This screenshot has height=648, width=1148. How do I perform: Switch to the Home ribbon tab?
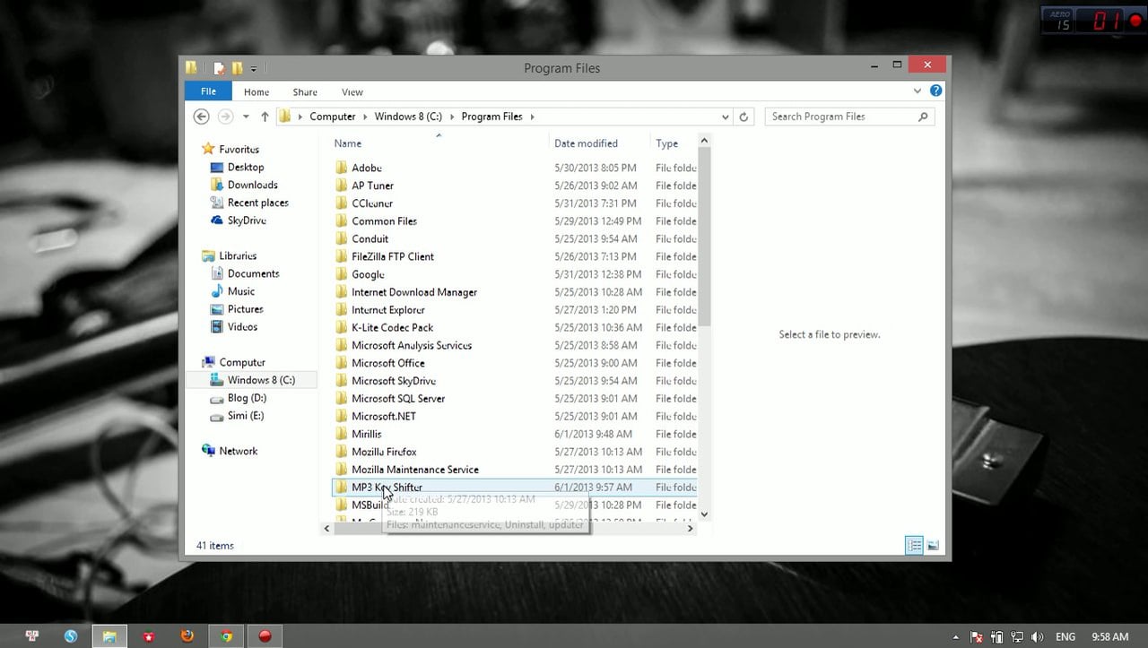point(257,92)
